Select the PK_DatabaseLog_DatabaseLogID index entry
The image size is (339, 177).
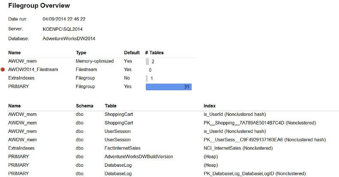255,174
